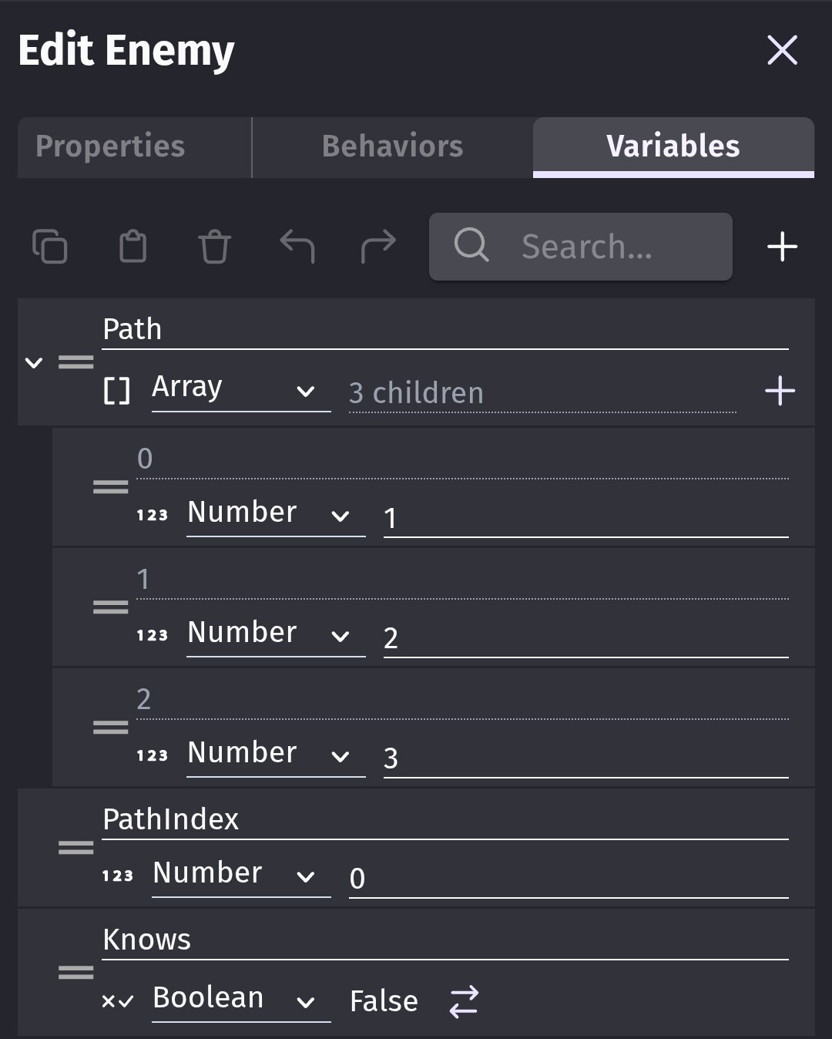Close the Edit Enemy dialog
Viewport: 832px width, 1039px height.
782,50
